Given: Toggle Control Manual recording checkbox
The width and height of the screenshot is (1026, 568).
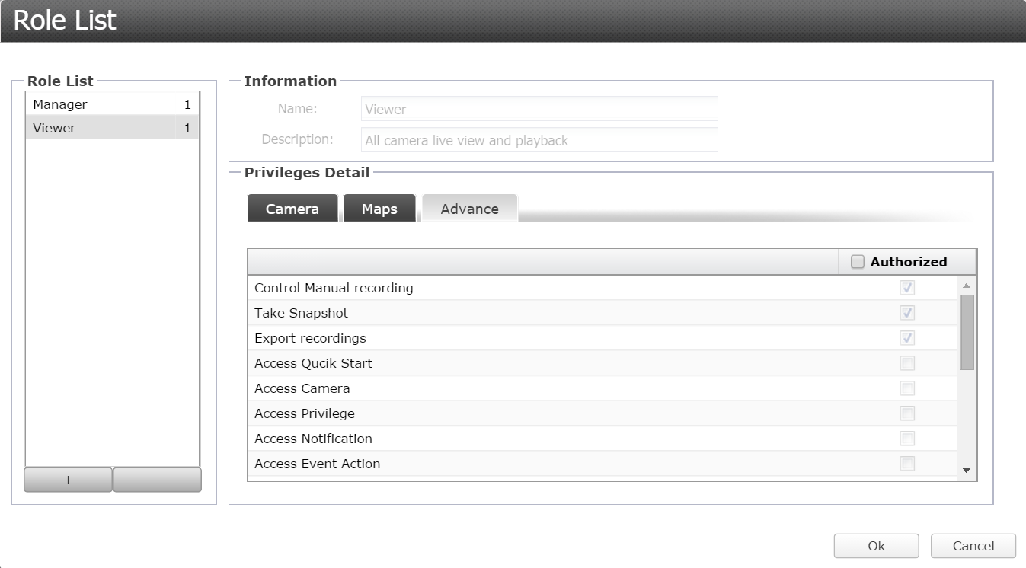Looking at the screenshot, I should point(907,288).
